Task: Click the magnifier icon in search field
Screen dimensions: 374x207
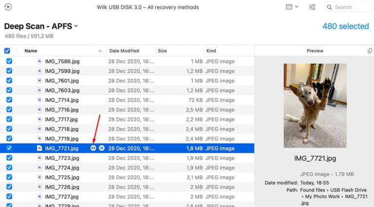Action: click(x=330, y=7)
